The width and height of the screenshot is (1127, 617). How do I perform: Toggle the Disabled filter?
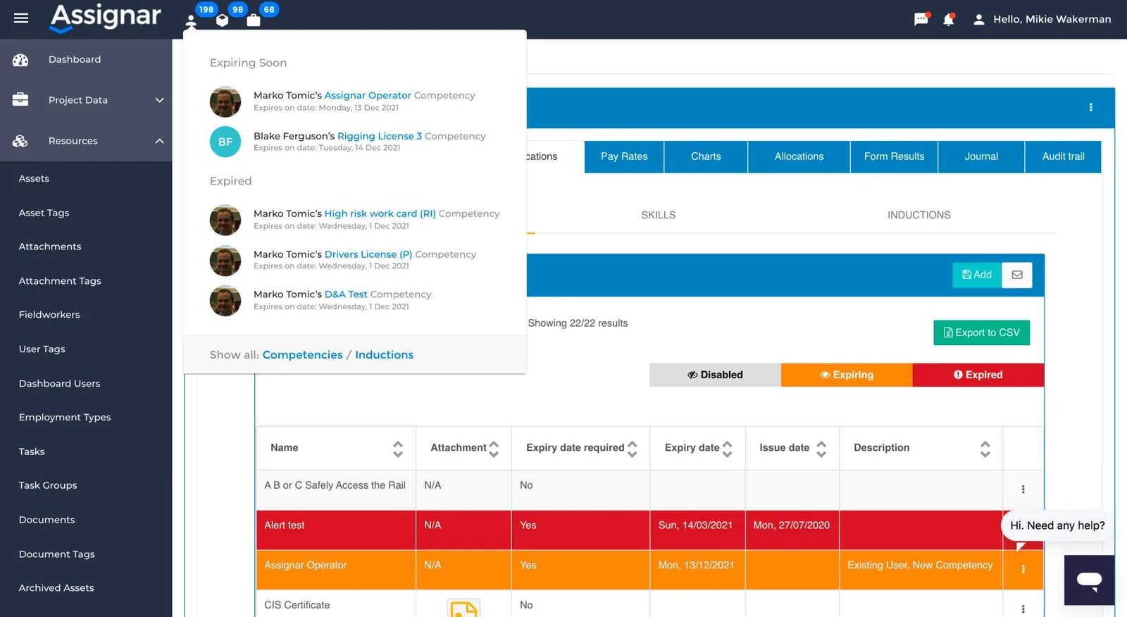tap(715, 375)
